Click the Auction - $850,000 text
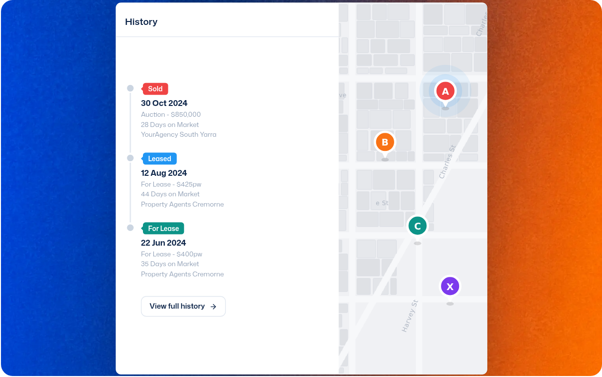 pos(171,114)
